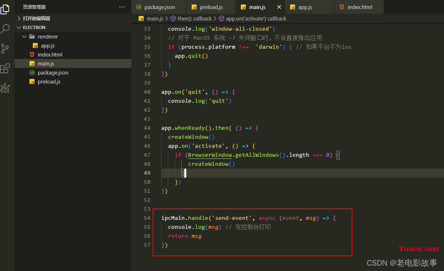Screen dimensions: 444x271
Task: Click the JS icon on preload.js tab
Action: pyautogui.click(x=194, y=7)
